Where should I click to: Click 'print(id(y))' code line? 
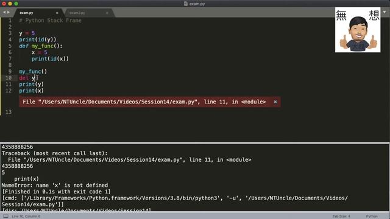38,40
